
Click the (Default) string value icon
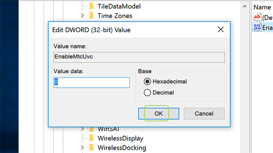click(x=257, y=17)
